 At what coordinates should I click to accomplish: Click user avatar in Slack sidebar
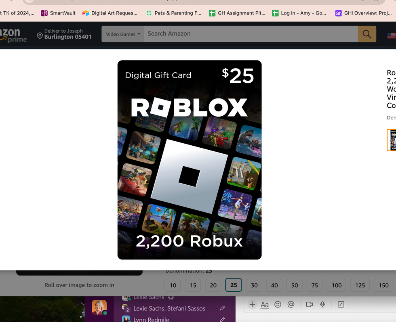[x=99, y=307]
